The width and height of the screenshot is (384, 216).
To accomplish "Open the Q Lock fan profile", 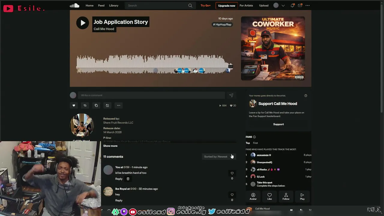I will pyautogui.click(x=261, y=177).
